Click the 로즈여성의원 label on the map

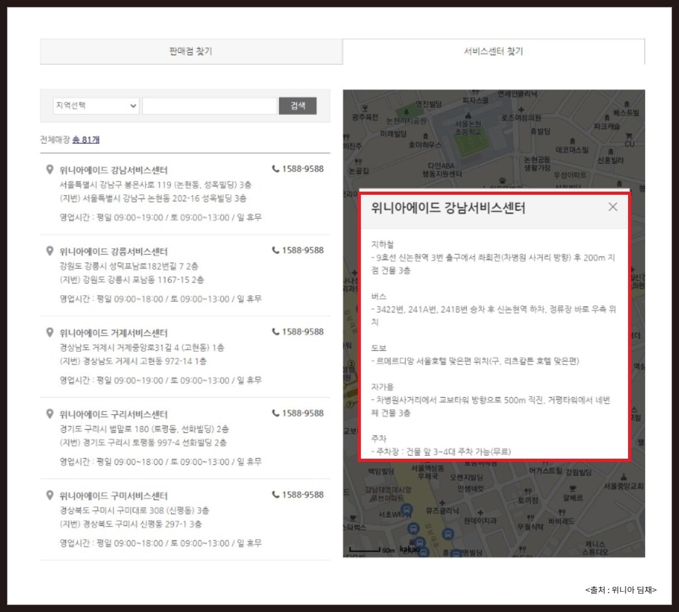click(x=521, y=117)
